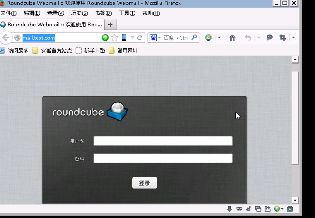Viewport: 315px width, 218px height.
Task: Click the 用户名 username input field
Action: pos(163,141)
